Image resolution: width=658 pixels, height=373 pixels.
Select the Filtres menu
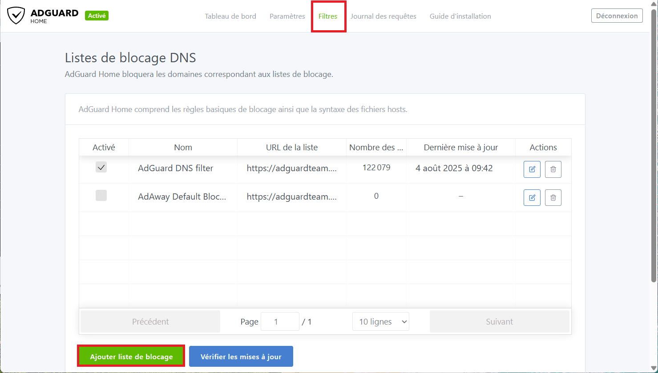[x=328, y=16]
